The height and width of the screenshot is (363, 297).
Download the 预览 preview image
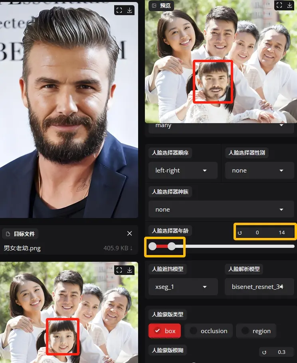(x=290, y=5)
